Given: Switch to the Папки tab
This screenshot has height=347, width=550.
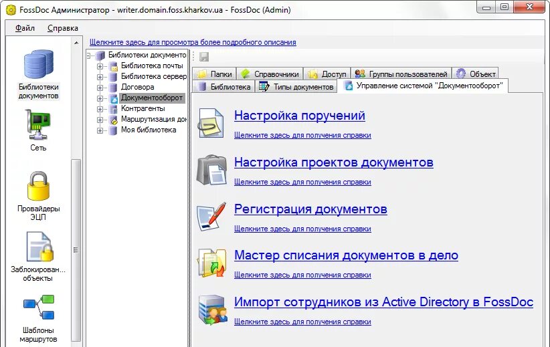Looking at the screenshot, I should tap(214, 74).
